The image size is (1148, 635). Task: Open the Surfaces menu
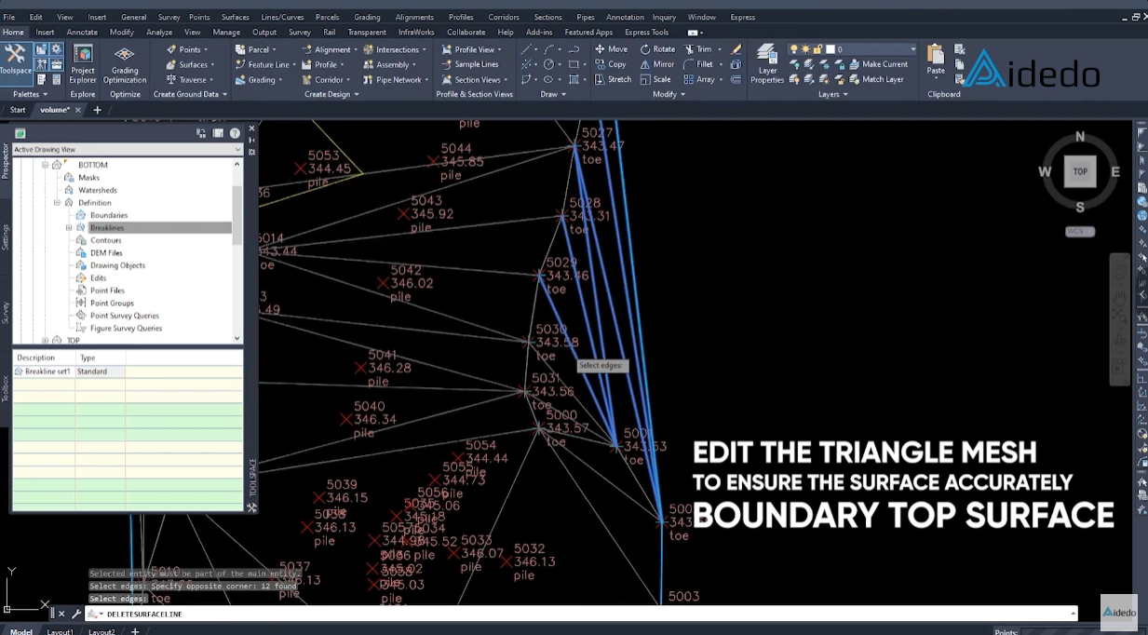(x=235, y=17)
